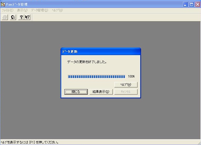Click the greyed キャンセル button
The width and height of the screenshot is (201, 145).
(x=126, y=92)
